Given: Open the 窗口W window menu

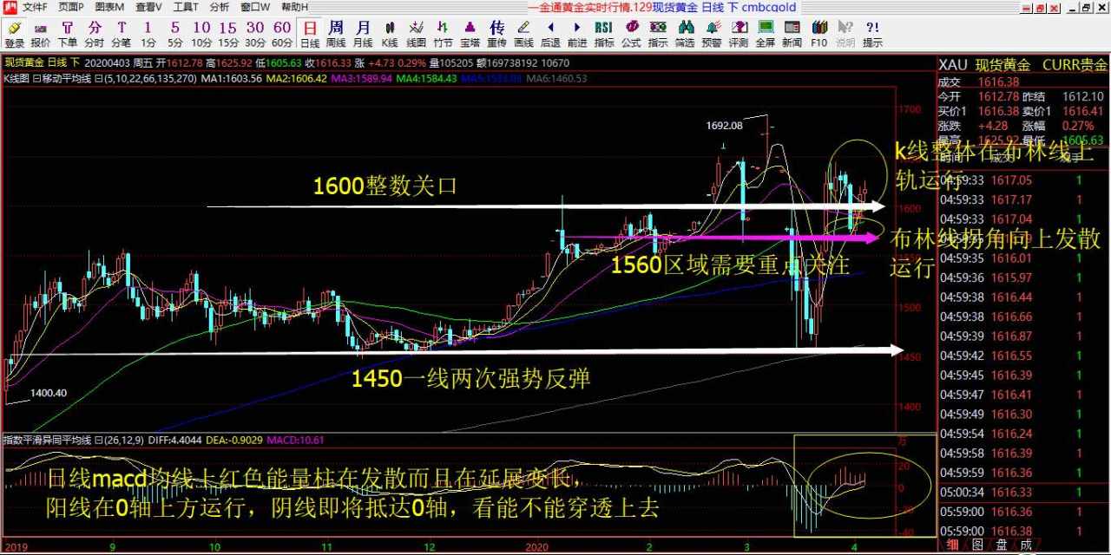Looking at the screenshot, I should click(255, 8).
